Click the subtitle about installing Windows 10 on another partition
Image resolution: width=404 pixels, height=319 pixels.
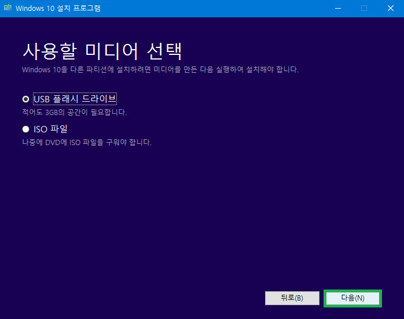(x=160, y=69)
